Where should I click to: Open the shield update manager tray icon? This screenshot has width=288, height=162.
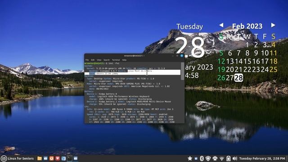click(208, 158)
